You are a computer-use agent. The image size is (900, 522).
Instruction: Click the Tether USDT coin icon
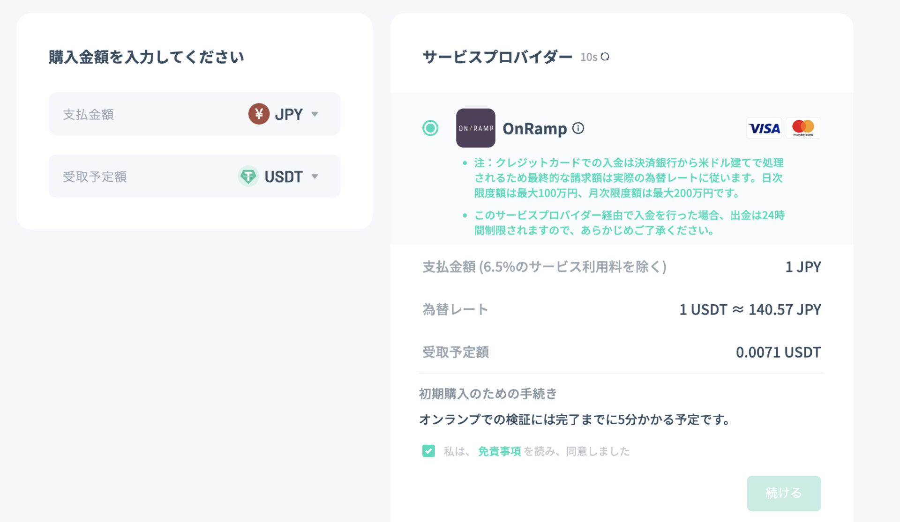(248, 176)
